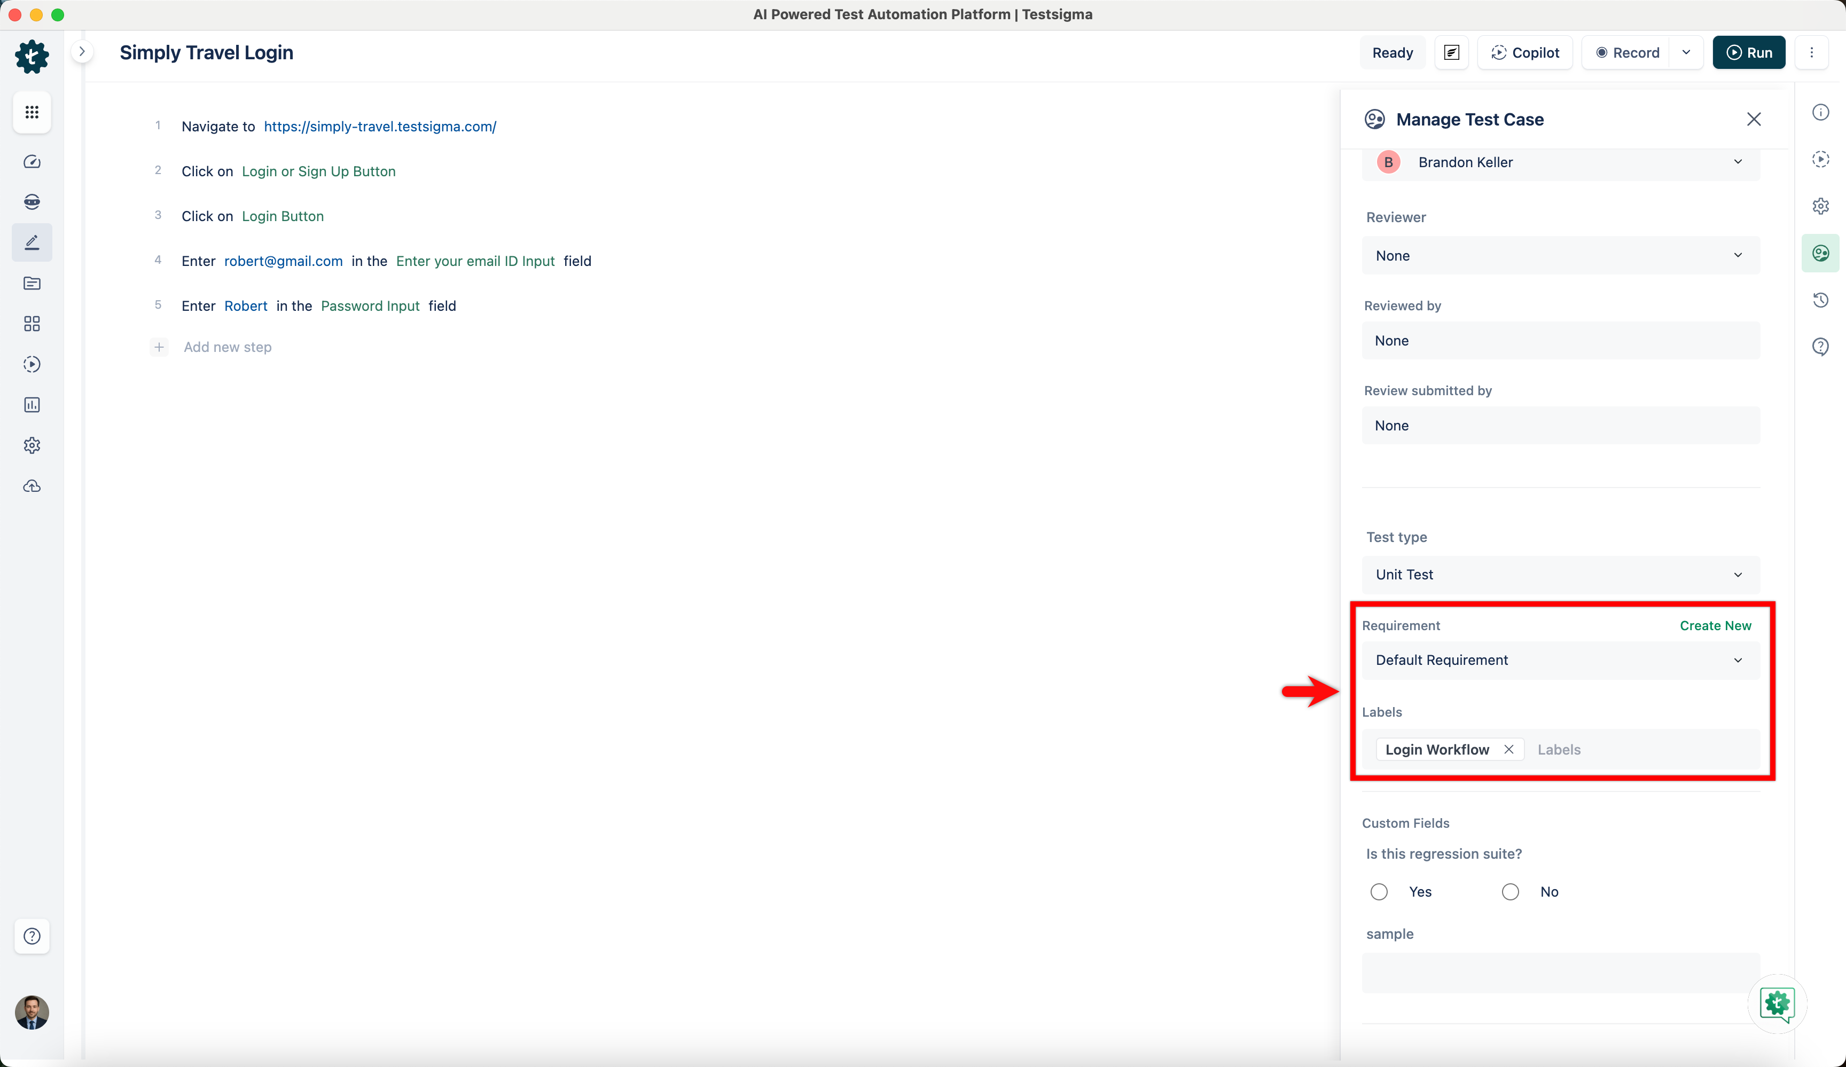Viewport: 1846px width, 1067px height.
Task: Open the Test type Unit Test dropdown
Action: pos(1560,575)
